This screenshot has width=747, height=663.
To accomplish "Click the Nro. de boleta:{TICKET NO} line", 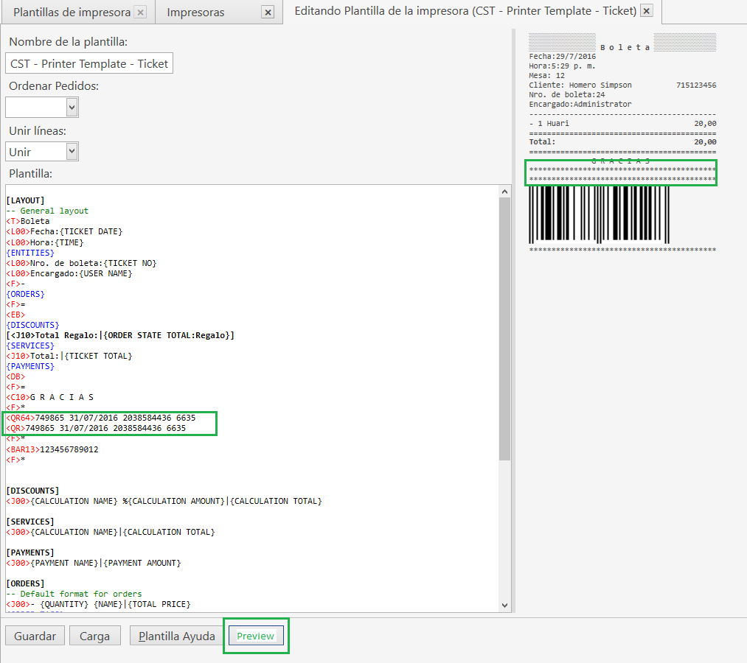I will 81,263.
